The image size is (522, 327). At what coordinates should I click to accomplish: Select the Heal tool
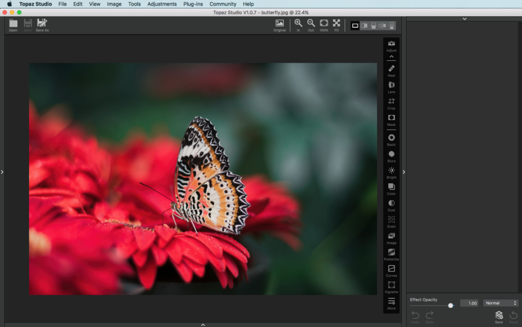(391, 71)
